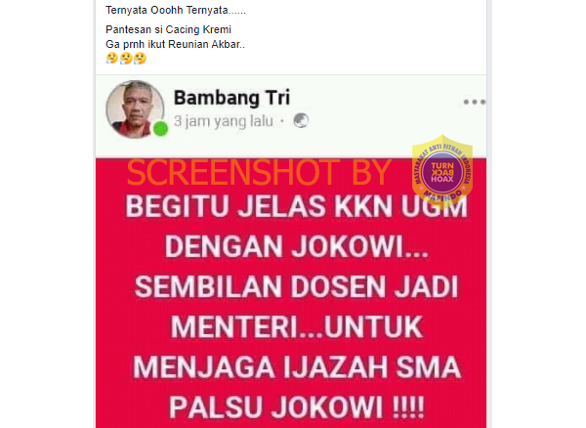Click the 'MENTERI...UNTUK' line of the image
This screenshot has width=586, height=428.
click(297, 327)
